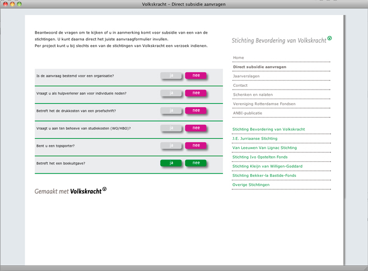Screen dimensions: 368x271
Task: Open Stichting Ivo Opstelten Fonds link
Action: coord(260,157)
